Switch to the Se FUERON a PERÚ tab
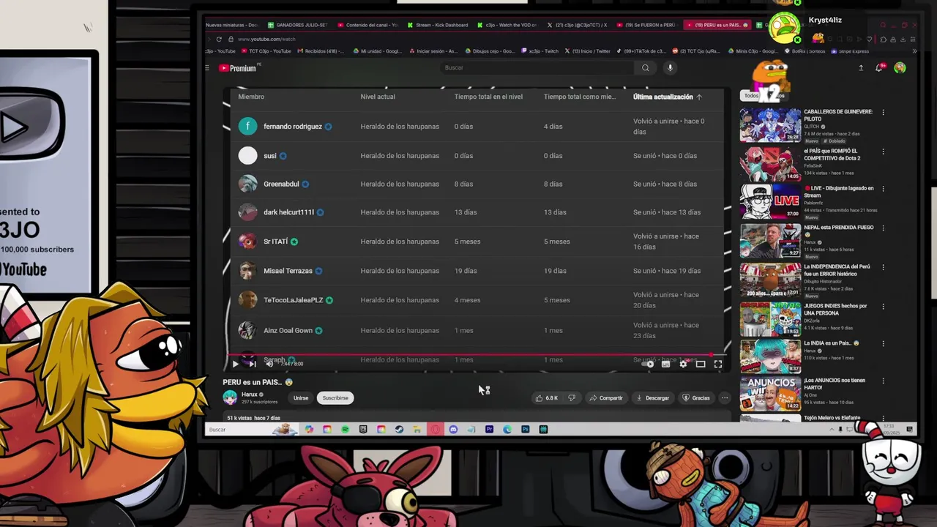The height and width of the screenshot is (527, 937). tap(649, 25)
